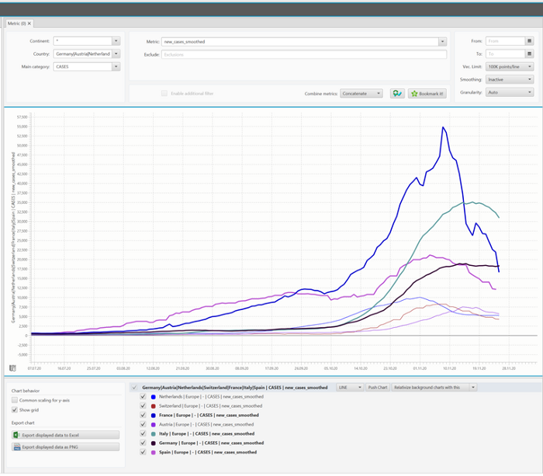
Task: Hide the France series via its checkbox
Action: pos(143,415)
